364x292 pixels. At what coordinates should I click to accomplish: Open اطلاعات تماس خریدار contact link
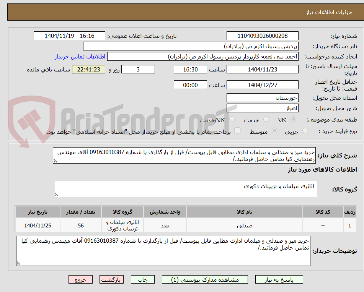click(80, 57)
